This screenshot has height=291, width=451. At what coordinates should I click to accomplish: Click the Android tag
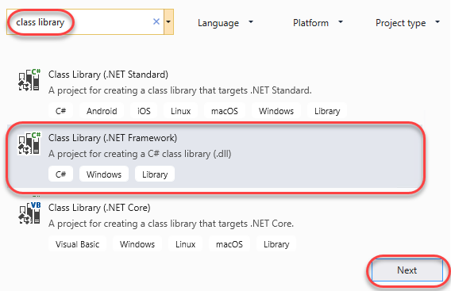point(102,111)
